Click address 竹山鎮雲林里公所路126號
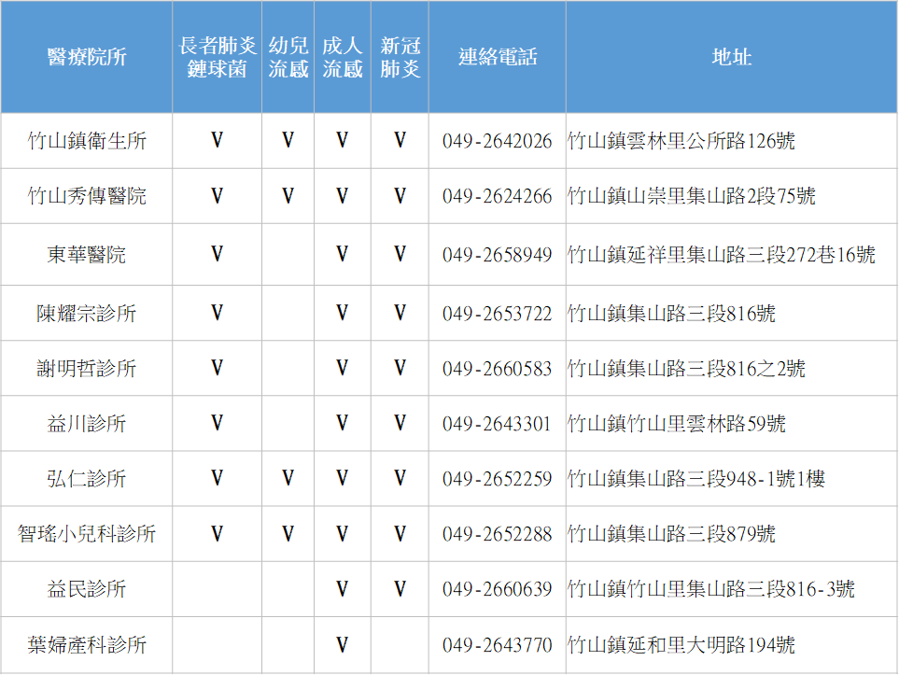The image size is (899, 675). tap(681, 140)
